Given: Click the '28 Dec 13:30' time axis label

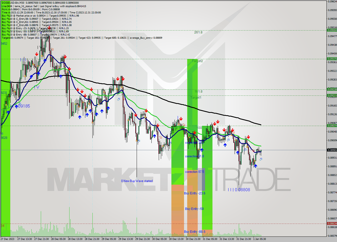Looking at the screenshot, I should coord(76,239).
